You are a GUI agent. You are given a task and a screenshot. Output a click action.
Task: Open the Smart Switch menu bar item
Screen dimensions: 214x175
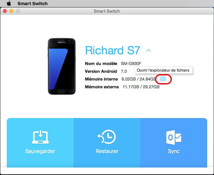pos(32,4)
